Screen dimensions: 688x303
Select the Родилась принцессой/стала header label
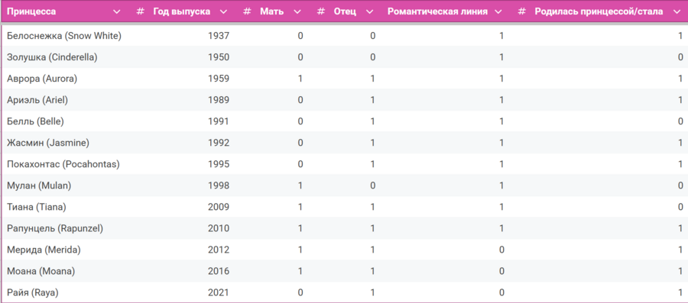(599, 11)
